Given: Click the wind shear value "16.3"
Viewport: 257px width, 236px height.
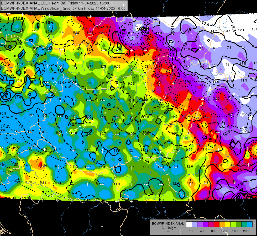Looking at the screenshot, I should (x=214, y=48).
